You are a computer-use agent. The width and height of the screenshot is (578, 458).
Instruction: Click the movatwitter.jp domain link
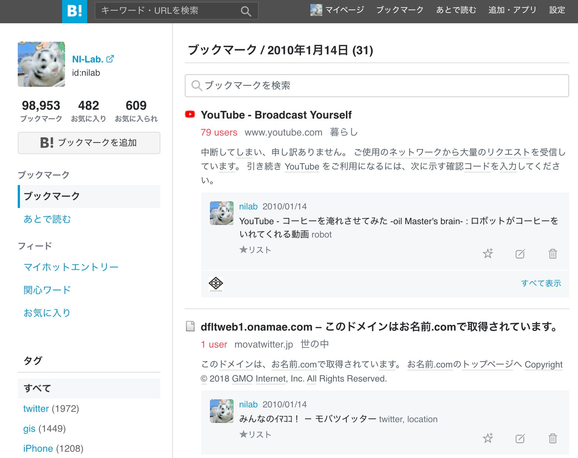[x=264, y=344]
